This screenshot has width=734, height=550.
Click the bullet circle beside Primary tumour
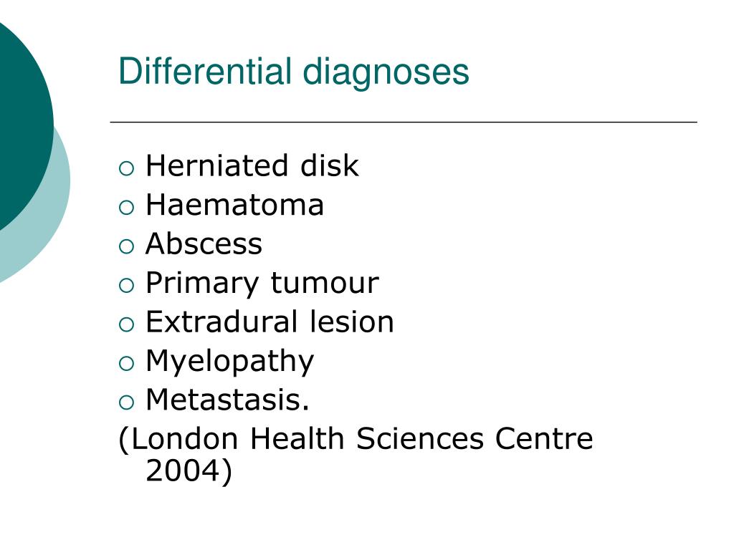[126, 285]
